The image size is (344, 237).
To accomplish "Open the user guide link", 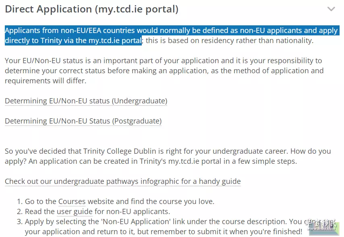I will pos(75,212).
